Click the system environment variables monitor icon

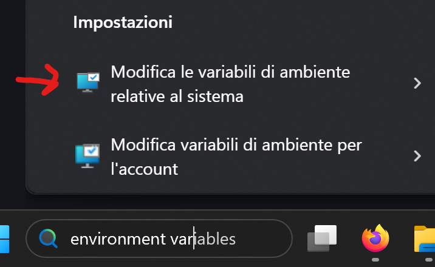tap(86, 83)
